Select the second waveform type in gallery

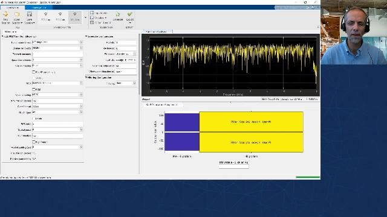pyautogui.click(x=60, y=17)
